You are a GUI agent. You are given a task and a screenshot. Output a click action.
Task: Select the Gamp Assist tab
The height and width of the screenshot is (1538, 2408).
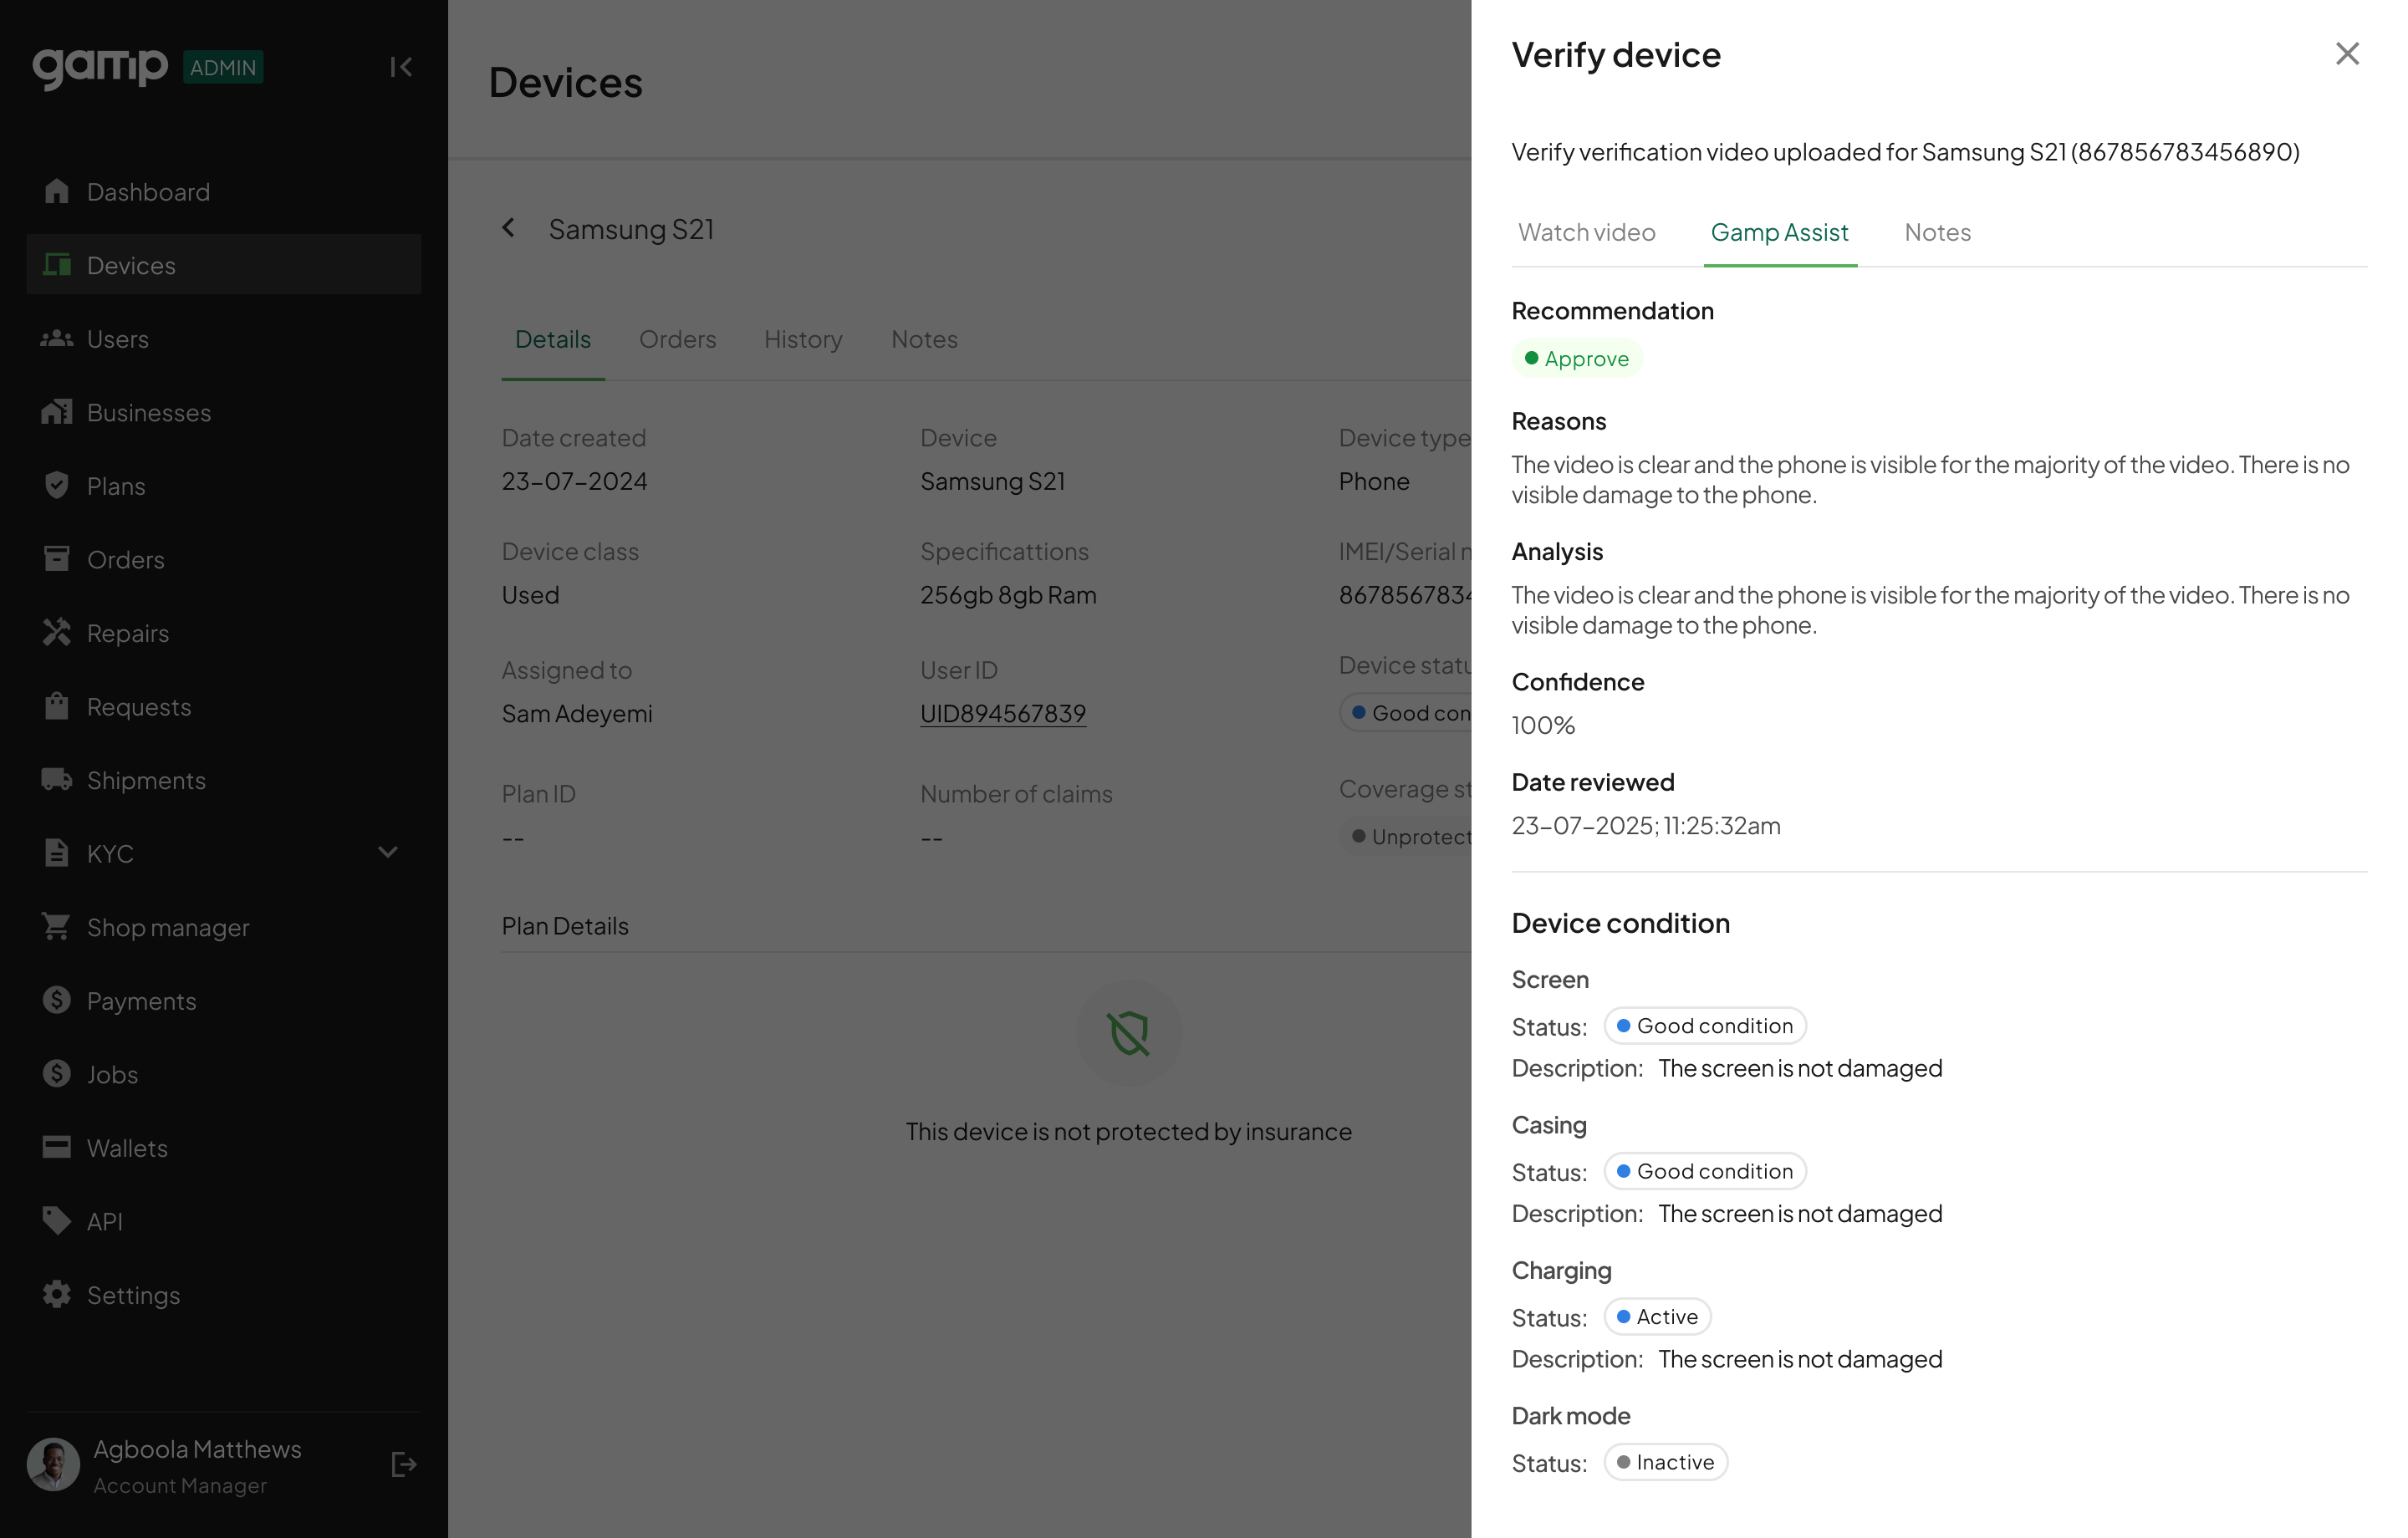tap(1778, 232)
